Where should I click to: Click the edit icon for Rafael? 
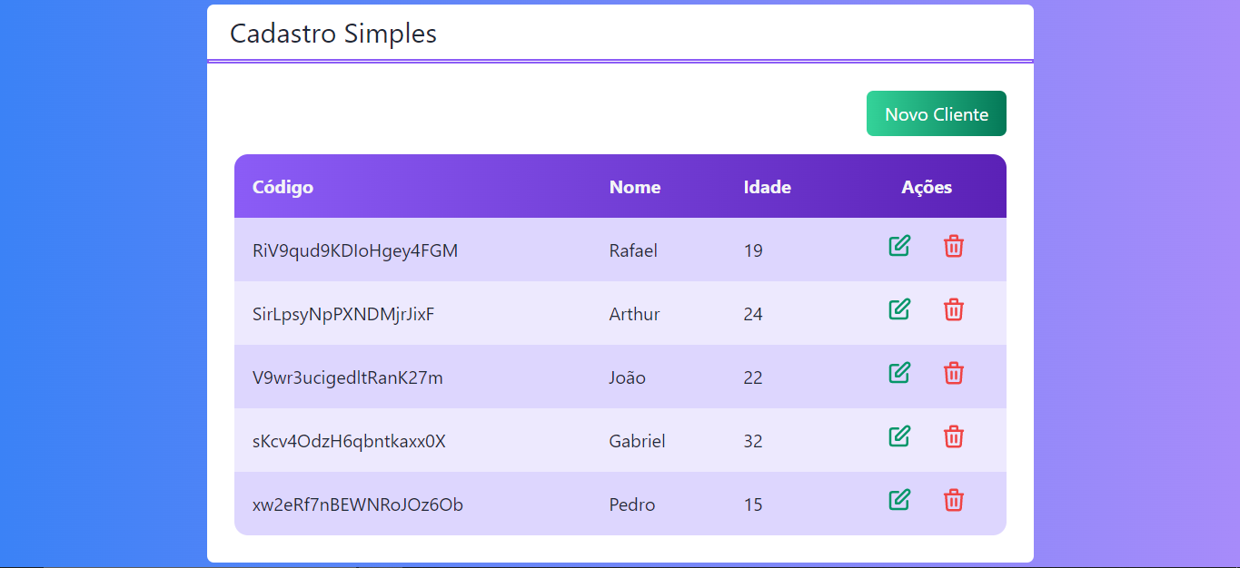pyautogui.click(x=899, y=245)
